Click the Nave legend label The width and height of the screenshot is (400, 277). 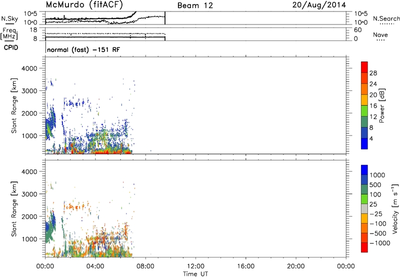click(x=380, y=34)
